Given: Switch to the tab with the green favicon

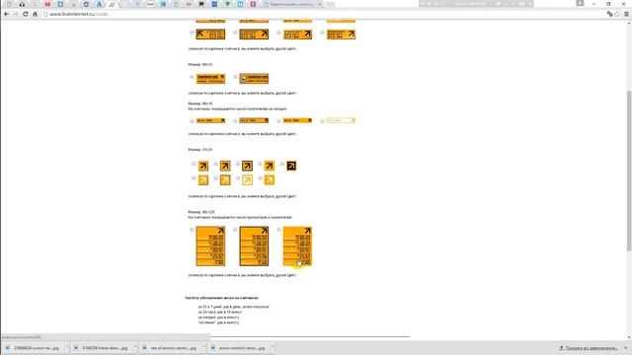Looking at the screenshot, I should point(227,4).
